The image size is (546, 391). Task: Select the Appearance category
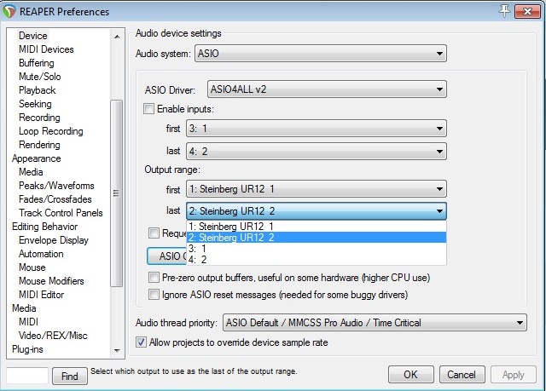(37, 158)
